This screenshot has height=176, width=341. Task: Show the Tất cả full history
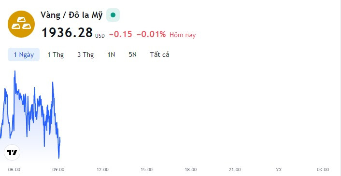coord(159,54)
